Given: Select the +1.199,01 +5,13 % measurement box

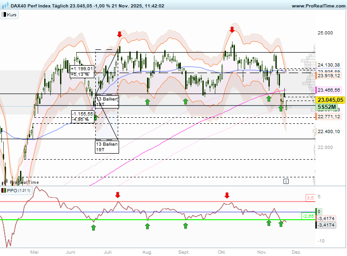Looking at the screenshot, I should click(x=82, y=71).
